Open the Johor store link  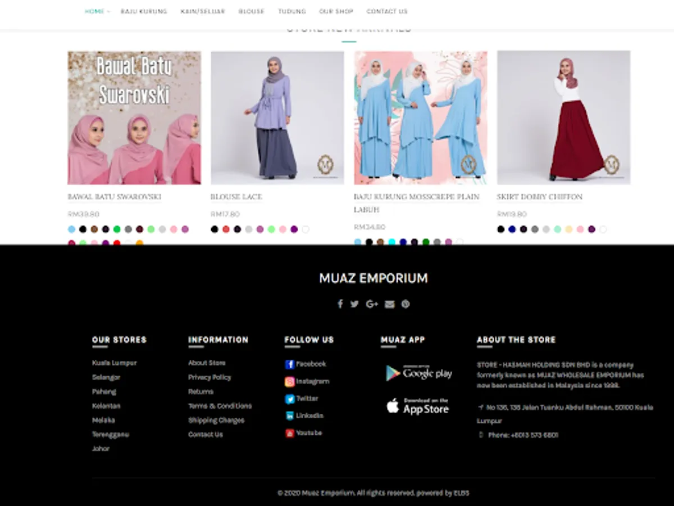point(101,449)
